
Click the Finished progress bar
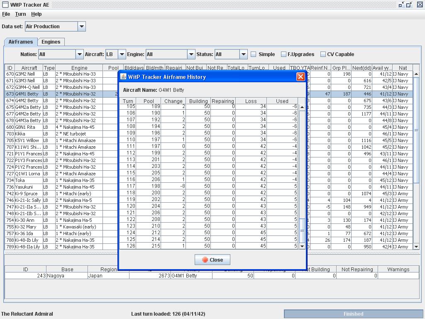click(x=354, y=314)
